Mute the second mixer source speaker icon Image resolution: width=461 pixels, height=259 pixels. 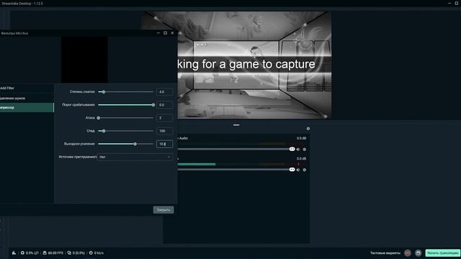coord(298,170)
